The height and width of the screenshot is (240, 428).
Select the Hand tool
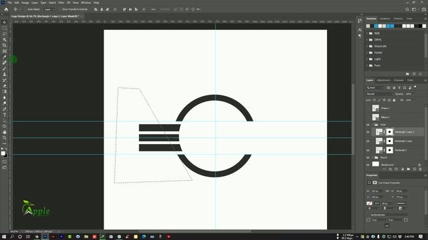5,132
